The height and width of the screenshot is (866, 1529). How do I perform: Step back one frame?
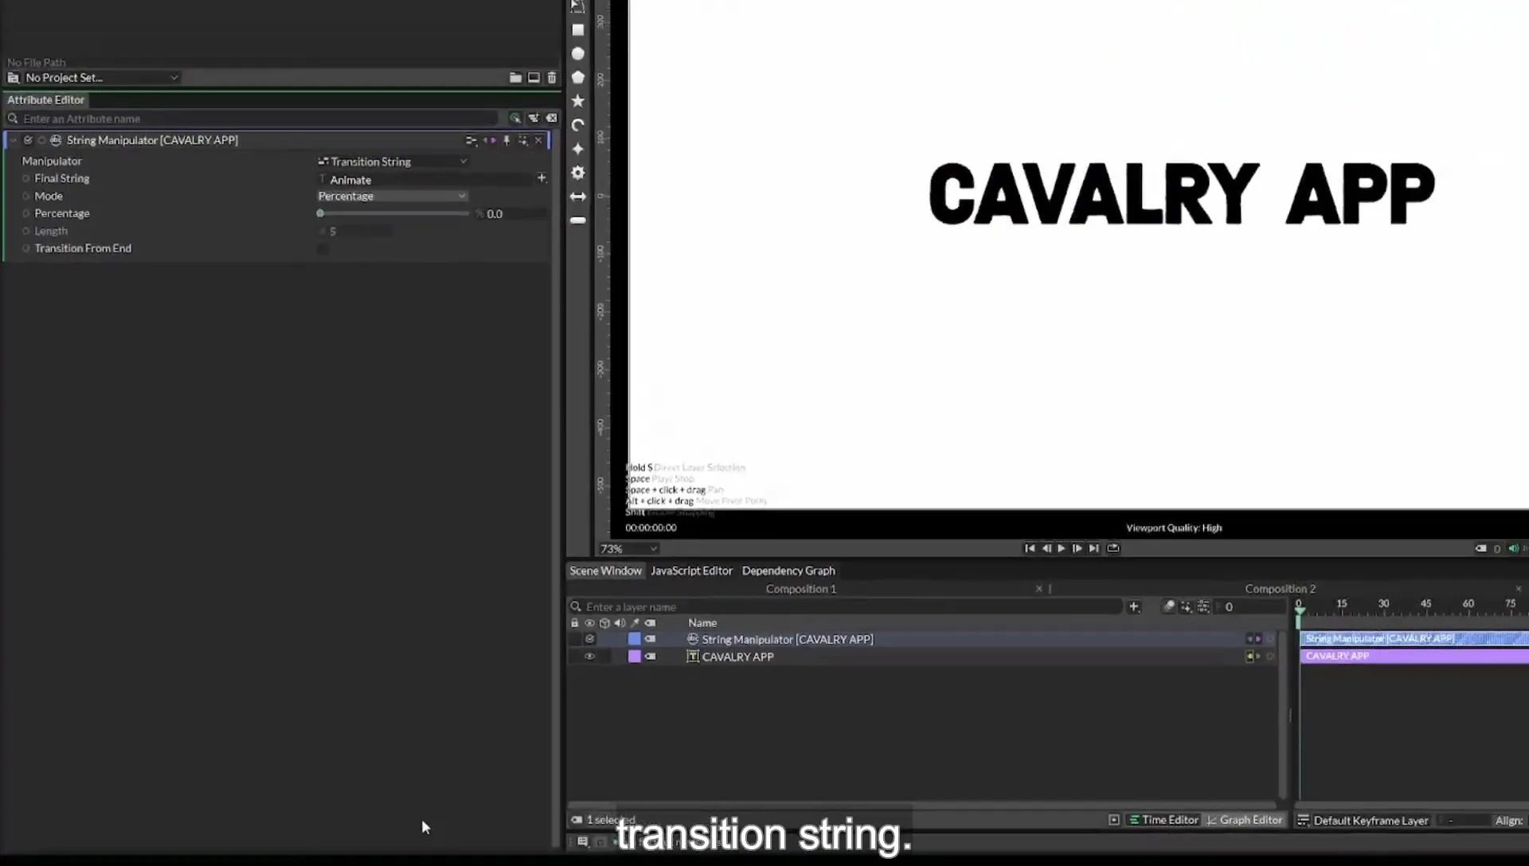tap(1046, 548)
